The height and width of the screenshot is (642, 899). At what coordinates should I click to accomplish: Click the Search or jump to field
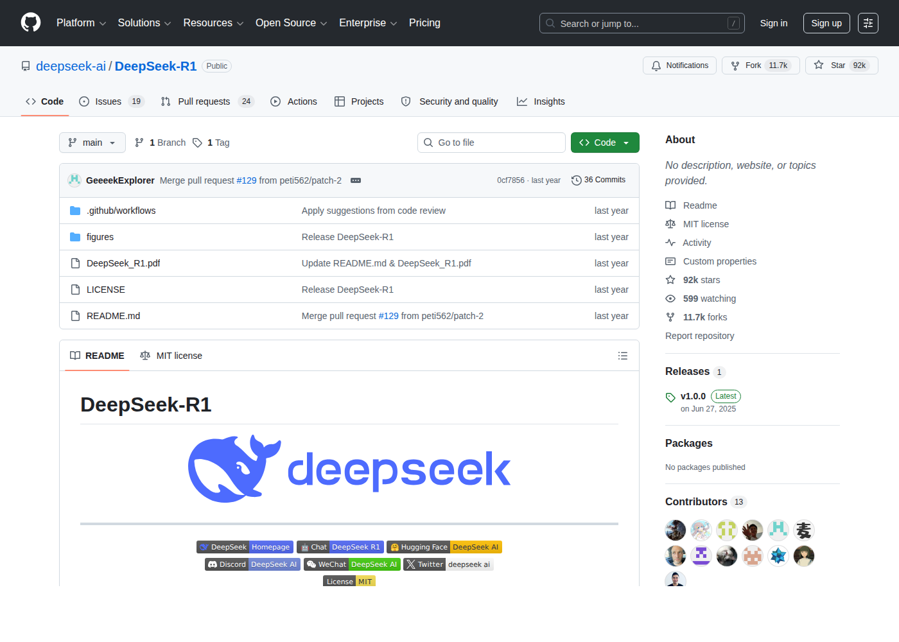pyautogui.click(x=642, y=23)
